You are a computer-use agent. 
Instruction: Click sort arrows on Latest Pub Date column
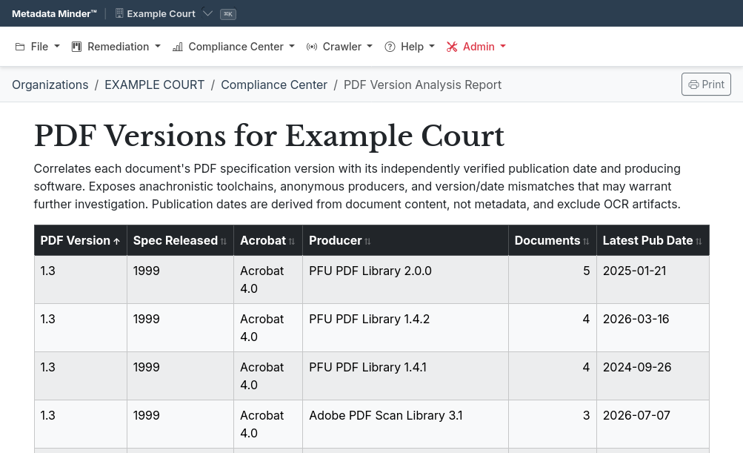click(x=699, y=242)
